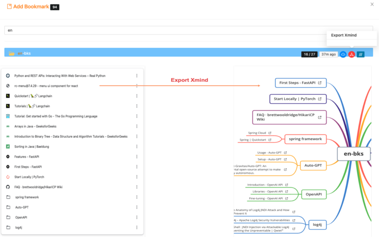Open options for Go Programming Language tutorial

(137, 116)
